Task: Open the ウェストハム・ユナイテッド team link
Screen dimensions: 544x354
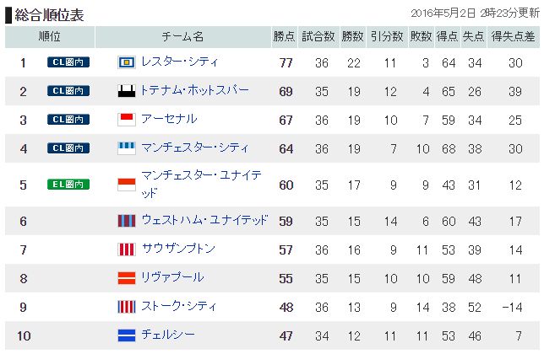Action: coord(204,220)
